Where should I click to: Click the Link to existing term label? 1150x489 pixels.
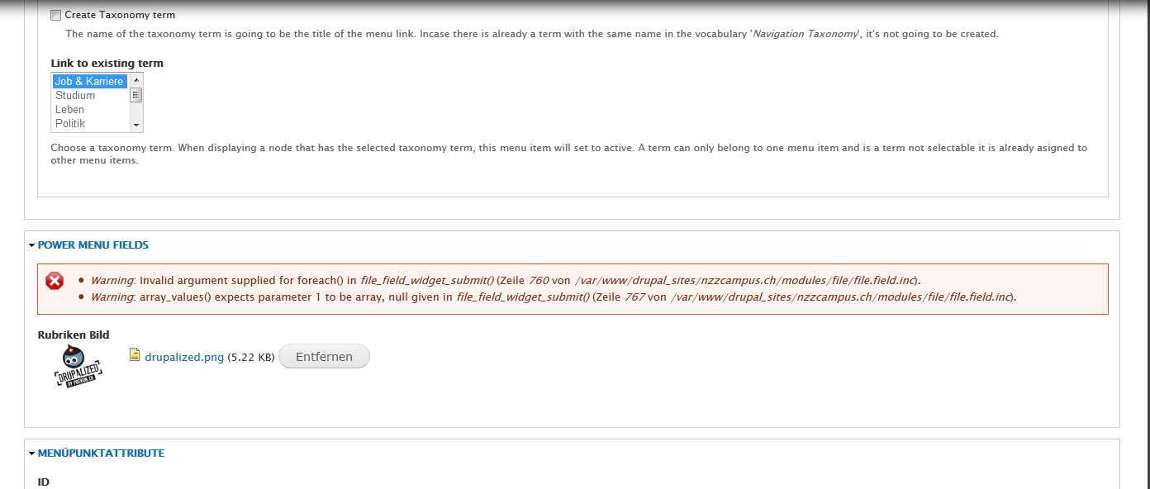click(x=107, y=63)
